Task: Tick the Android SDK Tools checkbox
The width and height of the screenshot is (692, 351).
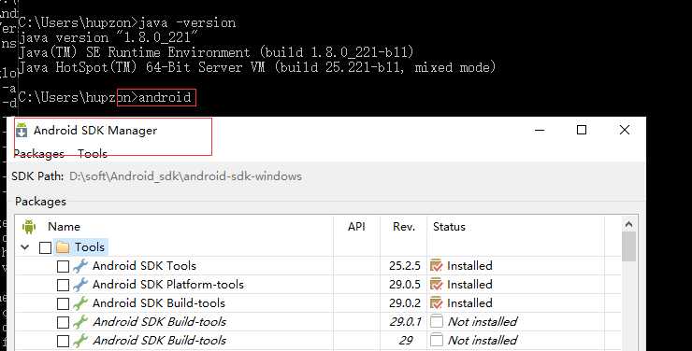Action: pyautogui.click(x=63, y=266)
